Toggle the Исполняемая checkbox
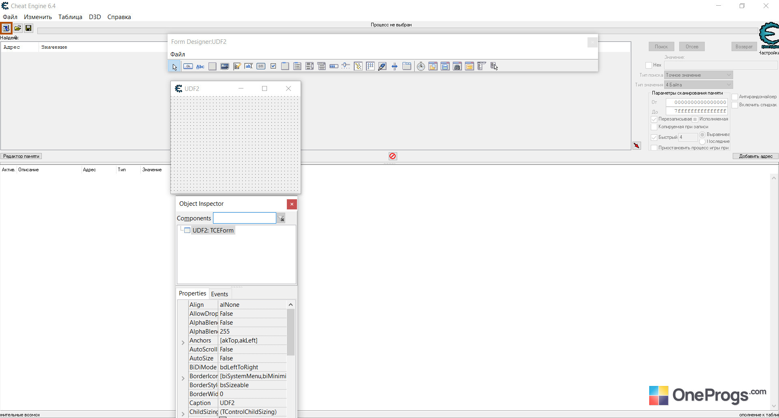Viewport: 779px width, 418px height. [x=695, y=119]
